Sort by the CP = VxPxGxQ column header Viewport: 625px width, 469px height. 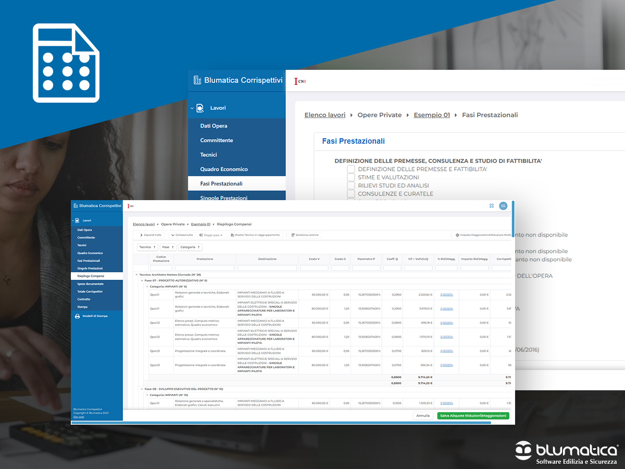tap(418, 259)
